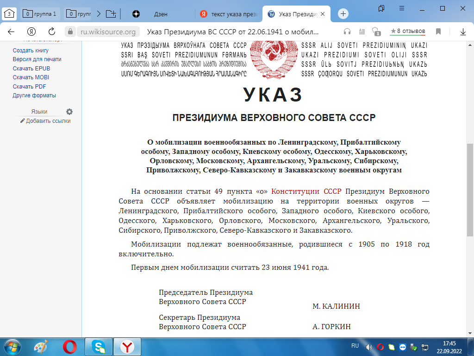Switch the RU keyboard layout
The image size is (474, 356).
click(x=355, y=346)
